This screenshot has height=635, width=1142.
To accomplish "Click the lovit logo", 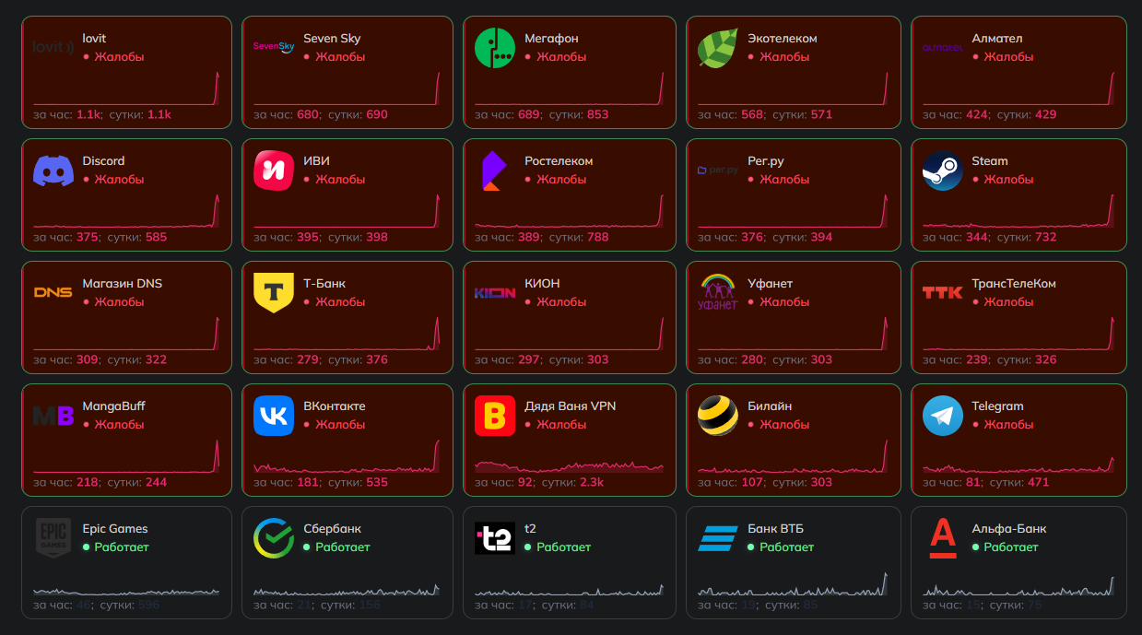I will click(53, 47).
